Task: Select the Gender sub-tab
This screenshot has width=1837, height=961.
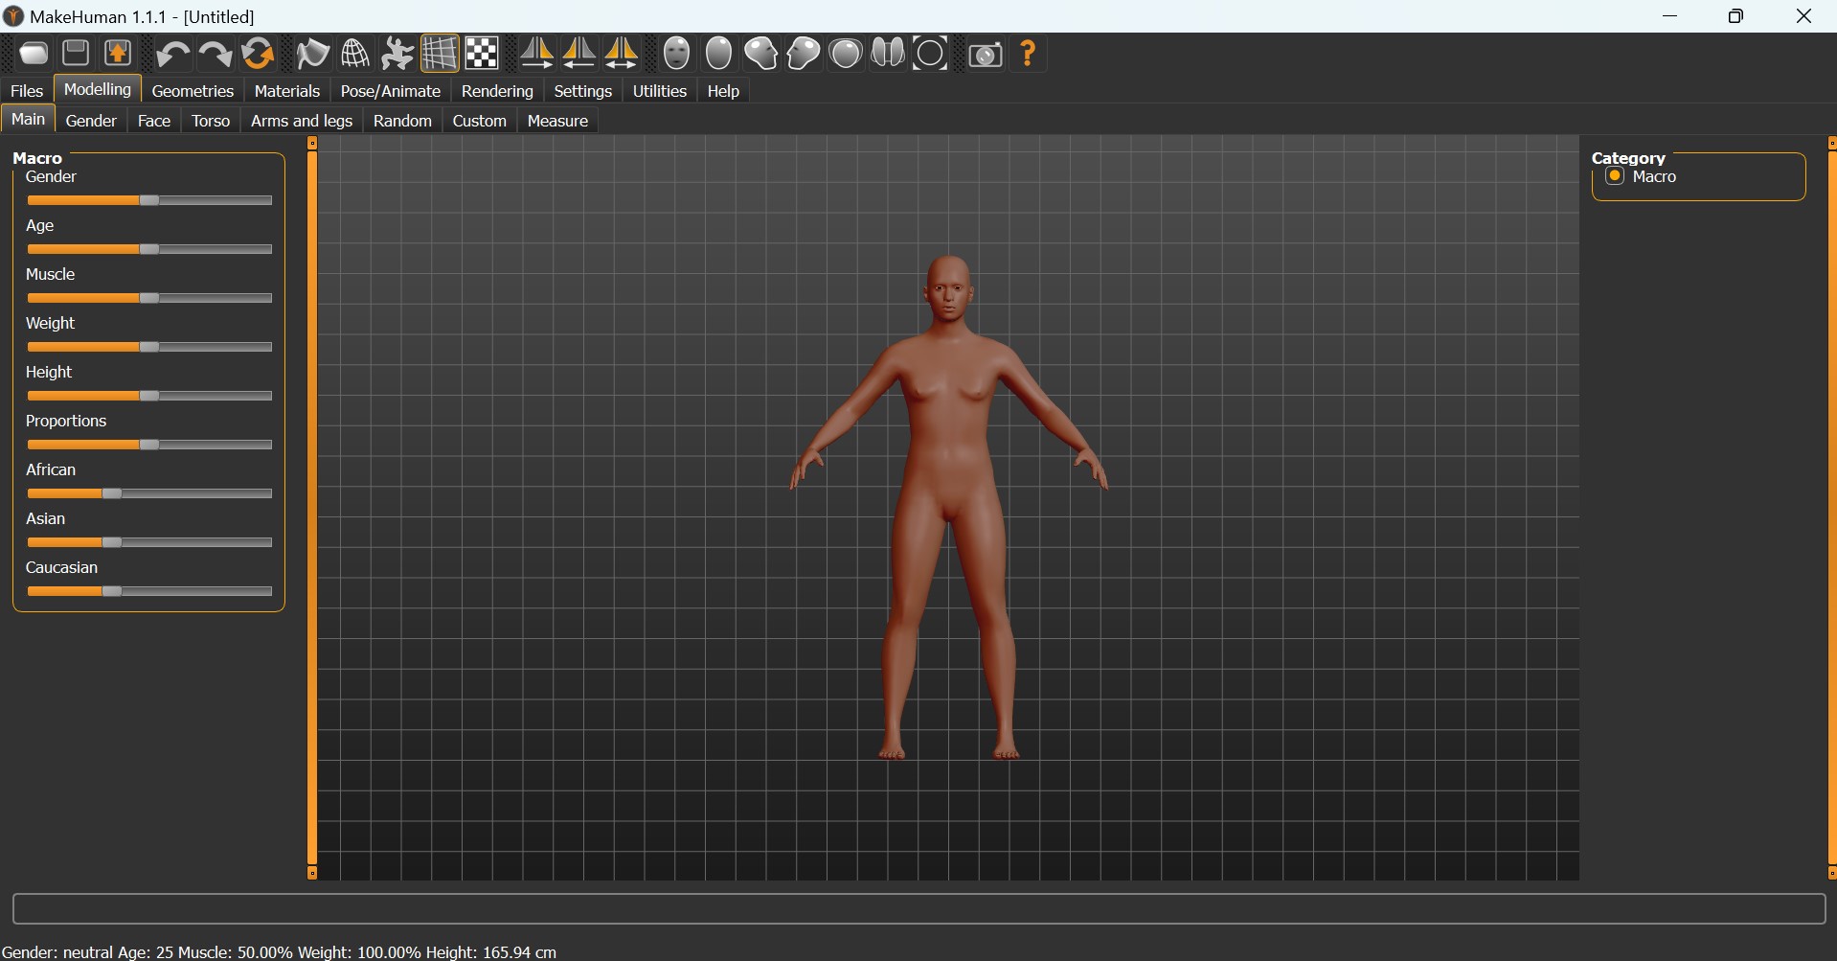Action: [x=91, y=121]
